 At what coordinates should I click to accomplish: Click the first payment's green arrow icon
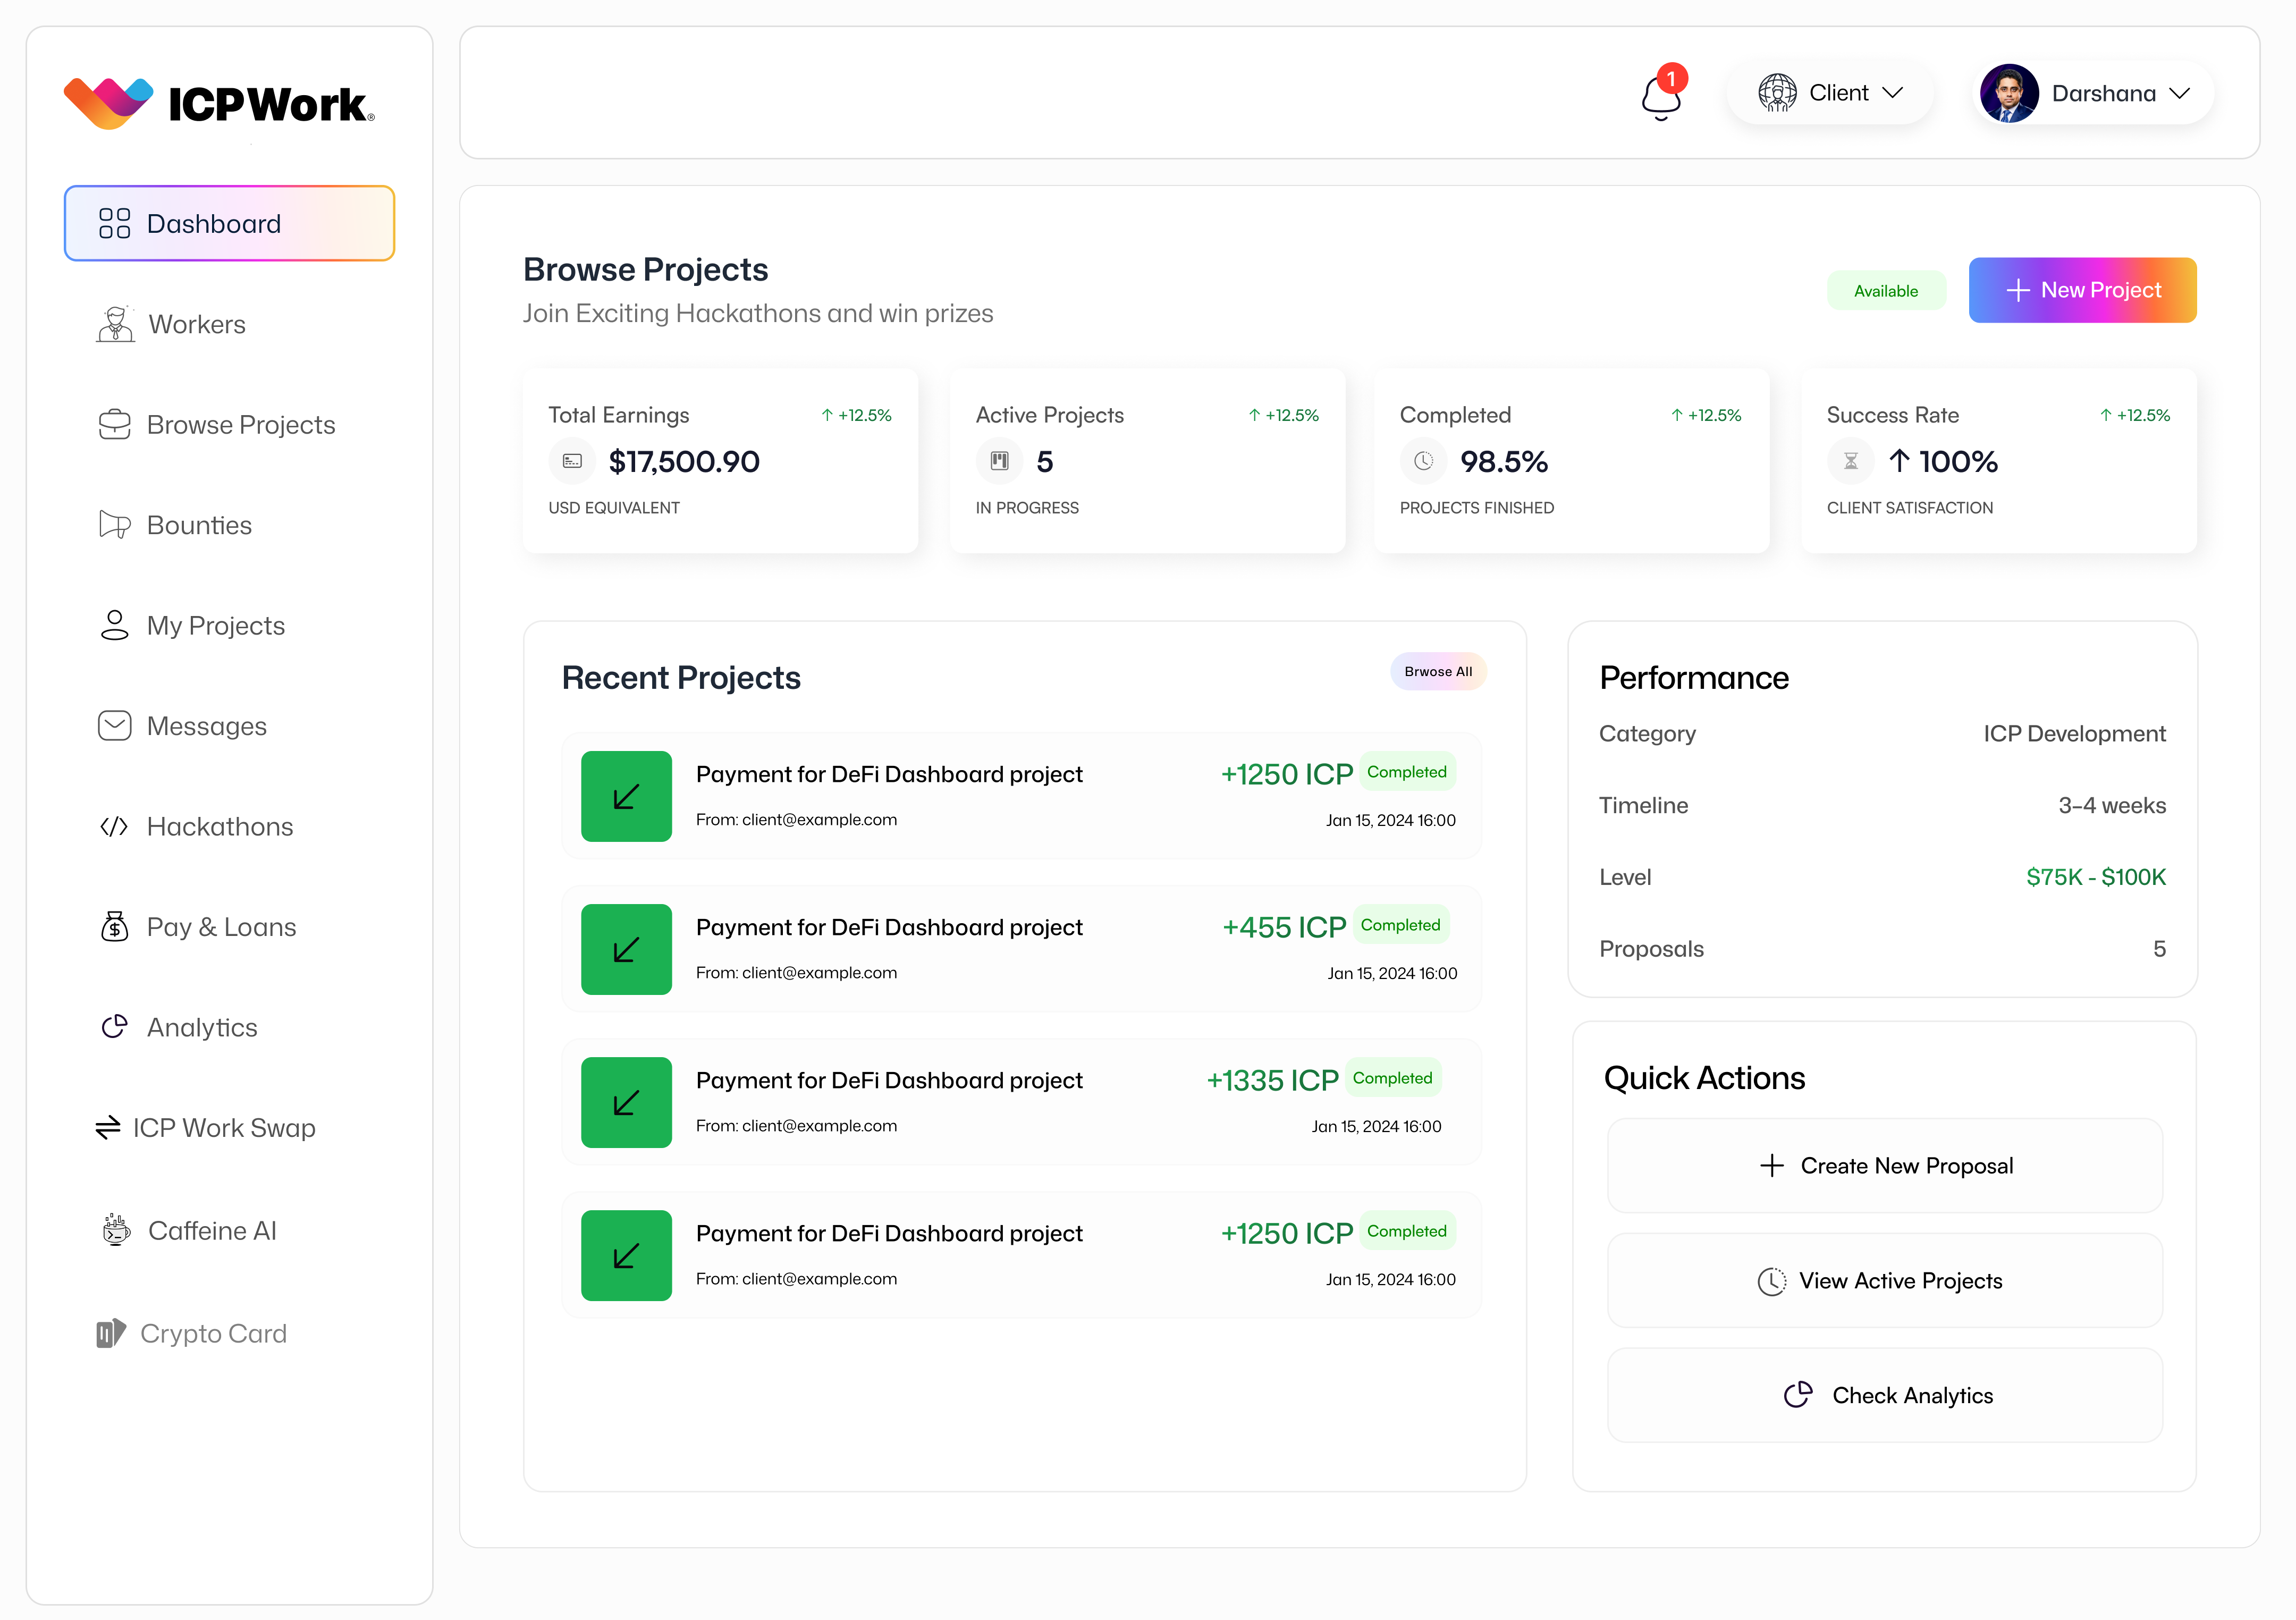[626, 796]
